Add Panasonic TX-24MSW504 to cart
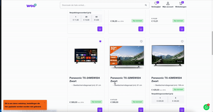 coord(100,110)
